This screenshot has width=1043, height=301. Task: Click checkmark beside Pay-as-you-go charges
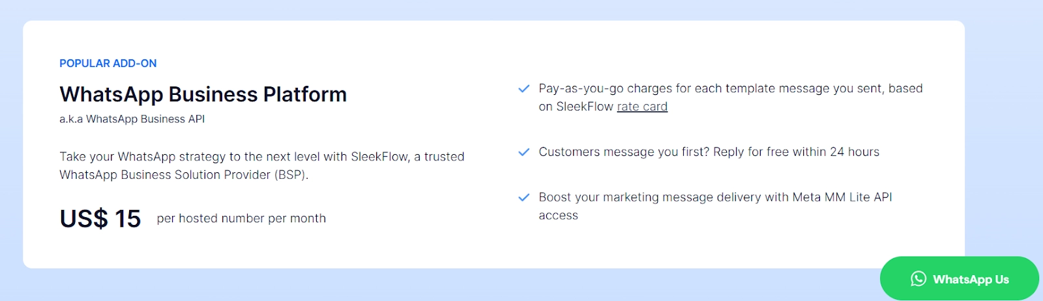[523, 88]
